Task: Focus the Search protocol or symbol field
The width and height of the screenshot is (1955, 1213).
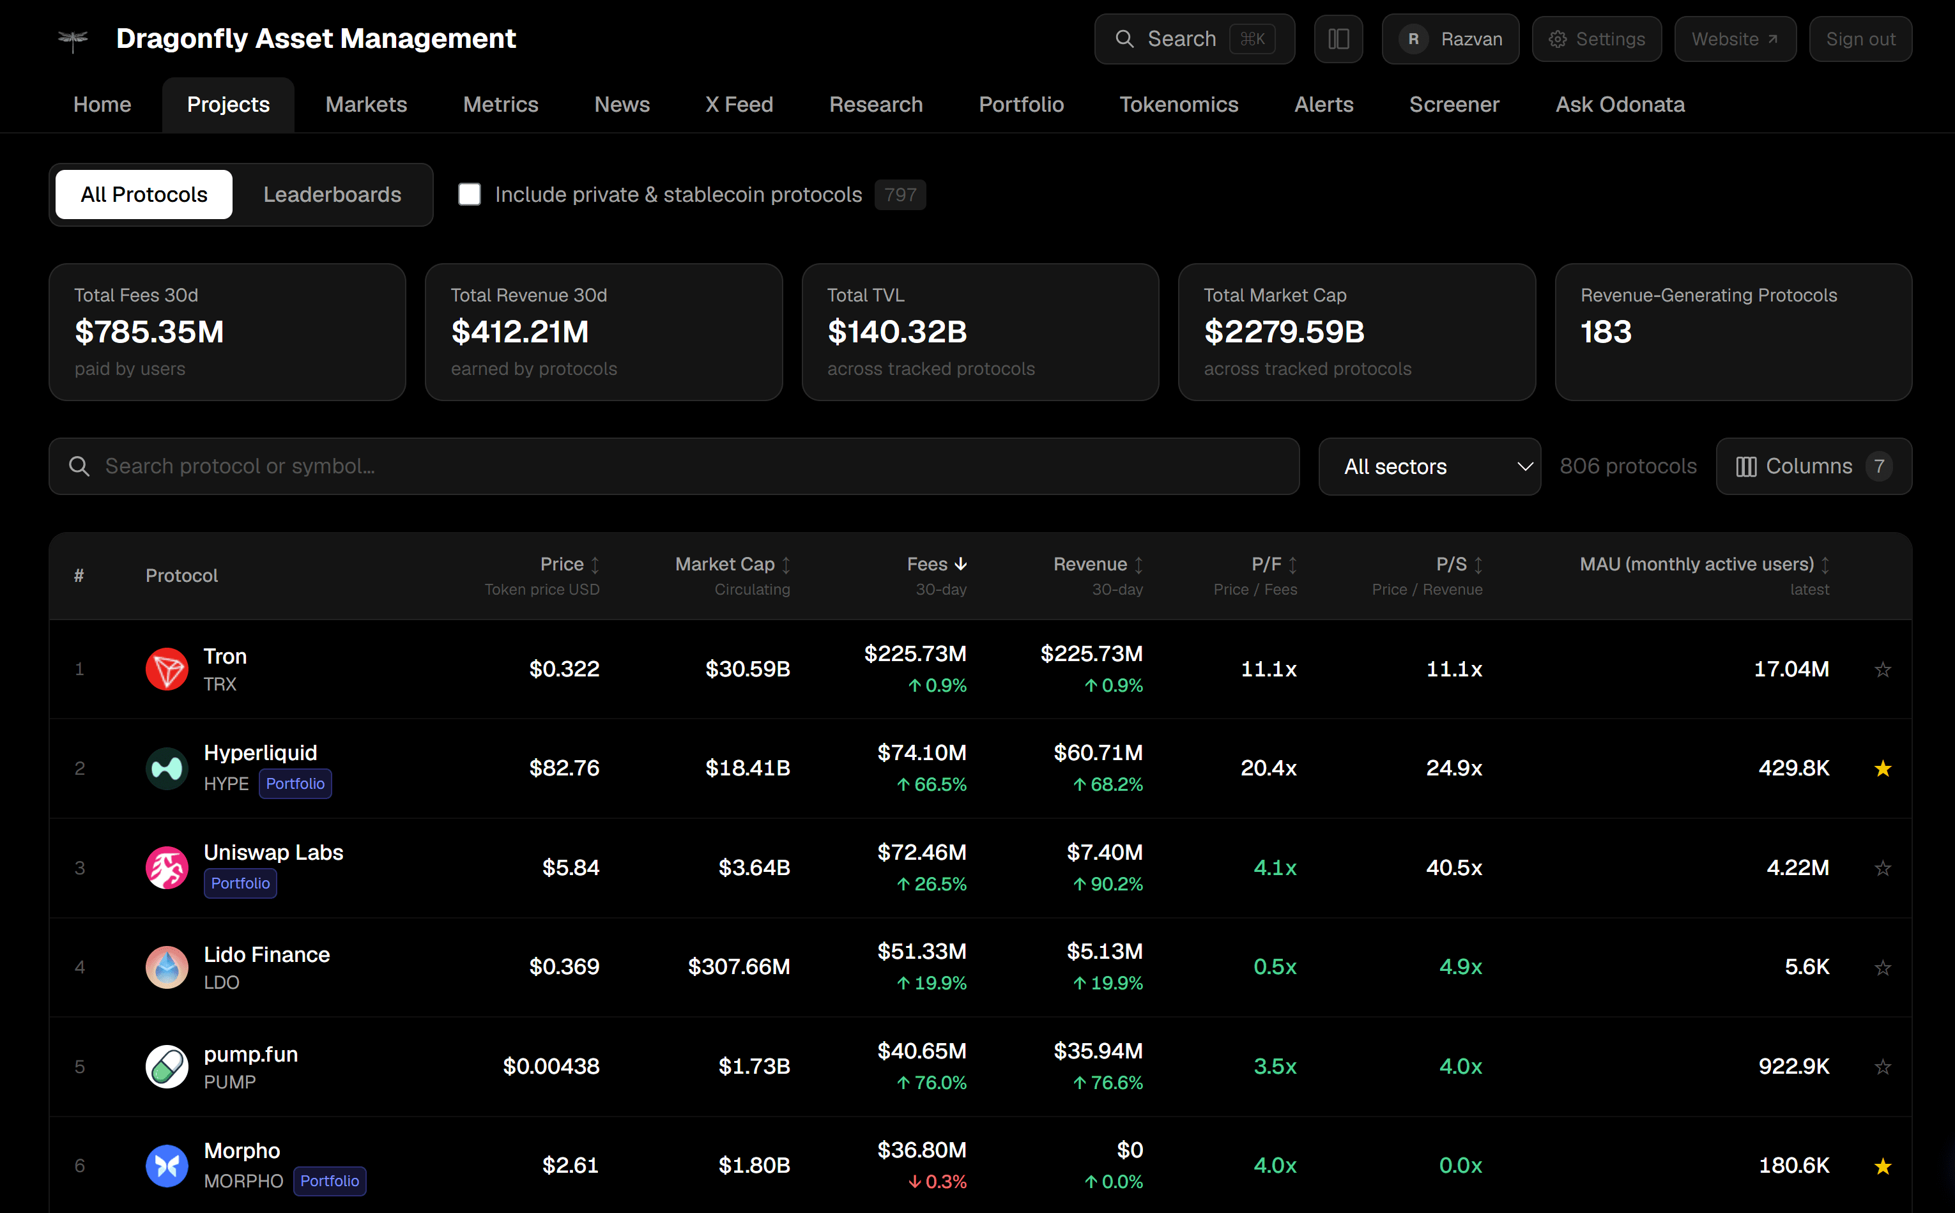Action: click(674, 466)
